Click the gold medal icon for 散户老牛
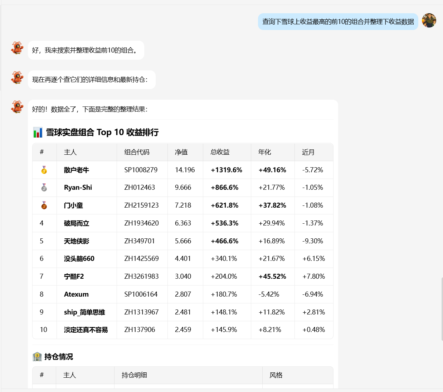The width and height of the screenshot is (443, 392). (44, 170)
